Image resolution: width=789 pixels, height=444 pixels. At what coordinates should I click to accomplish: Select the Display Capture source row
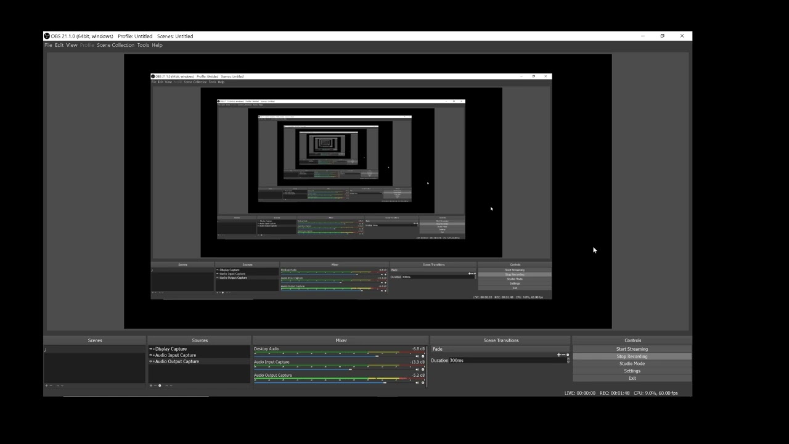[200, 349]
